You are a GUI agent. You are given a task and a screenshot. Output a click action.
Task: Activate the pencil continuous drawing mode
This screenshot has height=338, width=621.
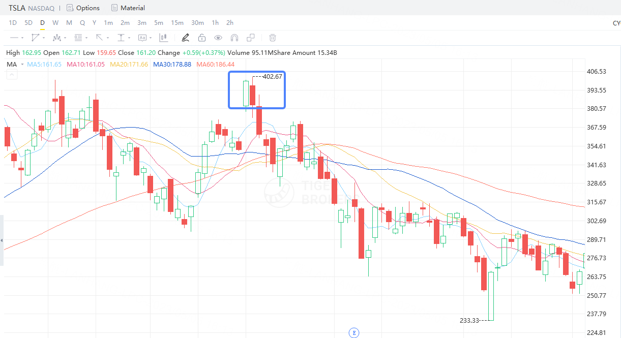[x=185, y=38]
